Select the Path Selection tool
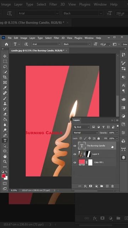Image resolution: width=128 pixels, height=228 pixels. point(5,146)
